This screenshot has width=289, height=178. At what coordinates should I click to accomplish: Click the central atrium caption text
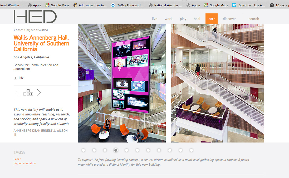pyautogui.click(x=163, y=162)
